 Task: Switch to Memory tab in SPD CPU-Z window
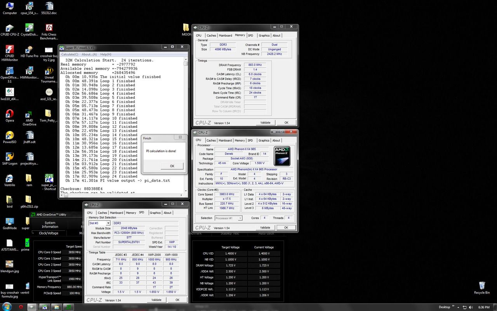(x=131, y=213)
